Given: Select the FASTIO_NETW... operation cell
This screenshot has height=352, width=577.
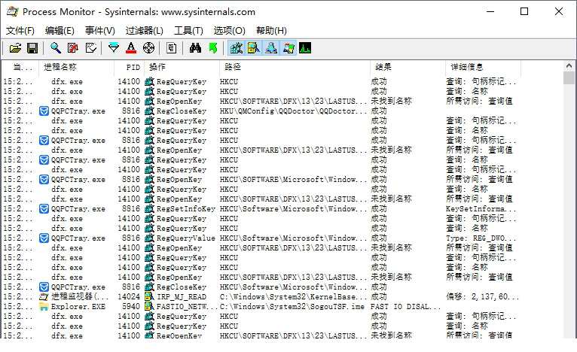Looking at the screenshot, I should tap(187, 306).
